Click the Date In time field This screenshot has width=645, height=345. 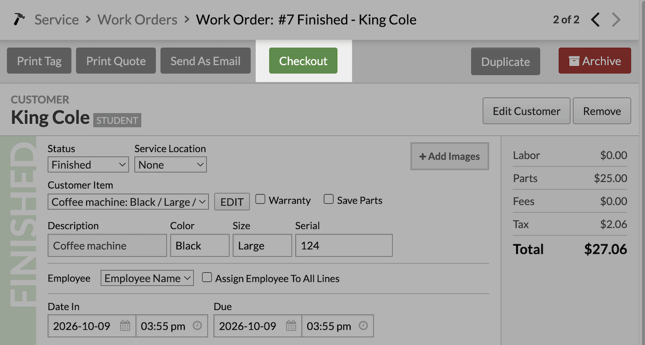pos(172,326)
